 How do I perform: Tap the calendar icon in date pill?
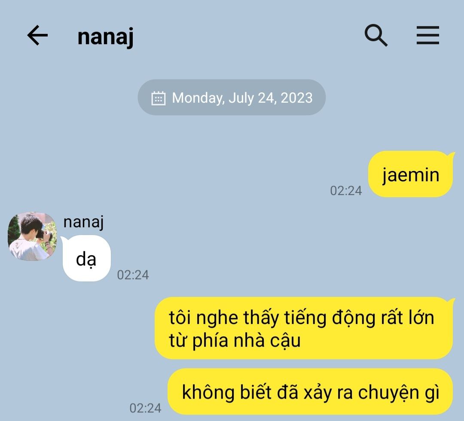pos(158,98)
